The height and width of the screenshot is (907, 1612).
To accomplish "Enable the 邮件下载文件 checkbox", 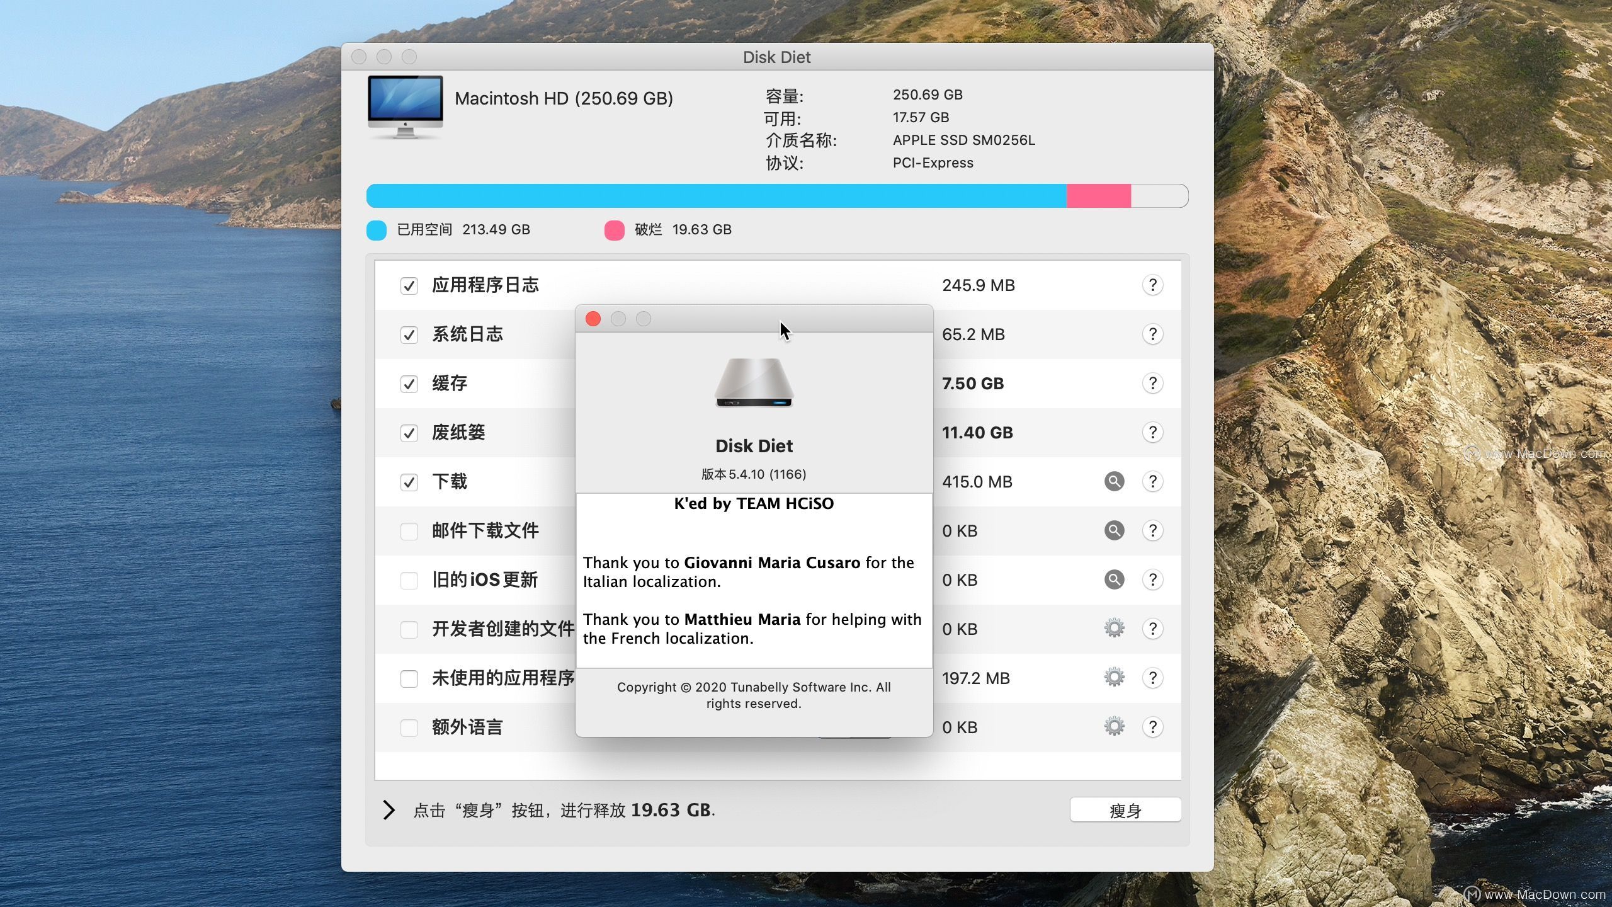I will 409,532.
